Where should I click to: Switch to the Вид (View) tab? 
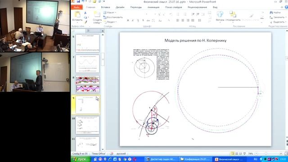pyautogui.click(x=215, y=7)
